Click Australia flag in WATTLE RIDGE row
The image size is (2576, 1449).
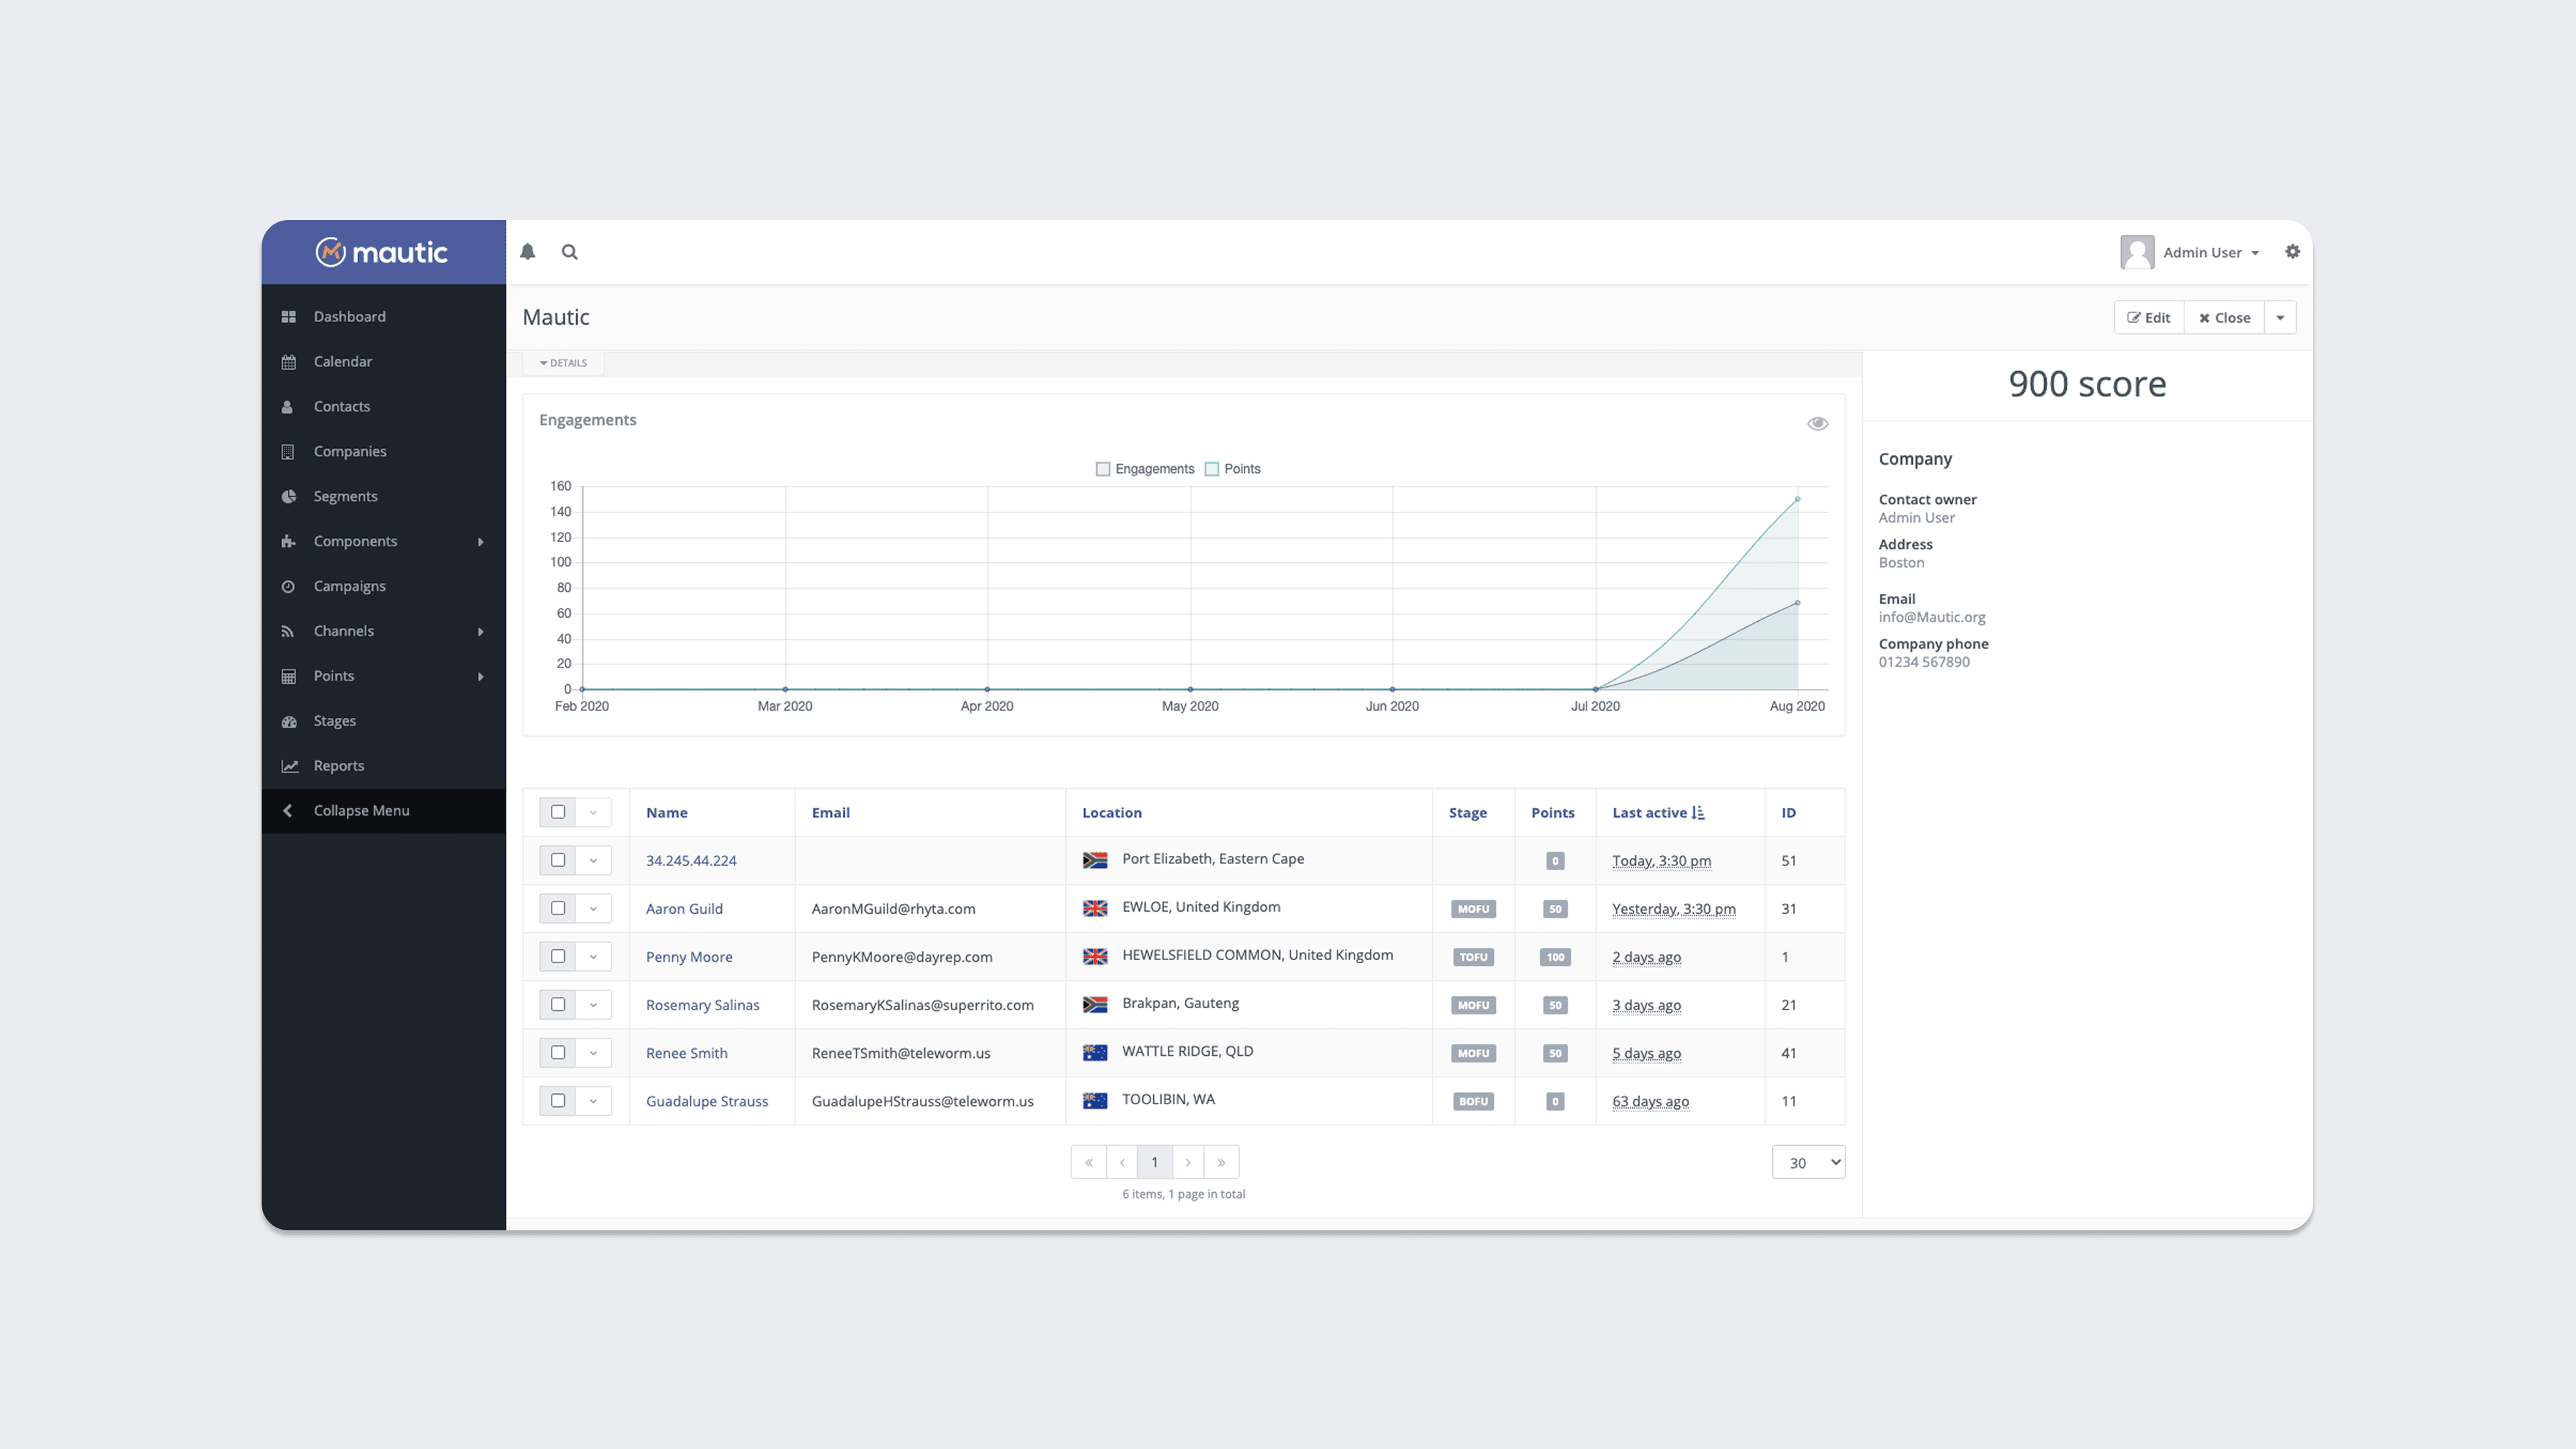click(x=1095, y=1052)
